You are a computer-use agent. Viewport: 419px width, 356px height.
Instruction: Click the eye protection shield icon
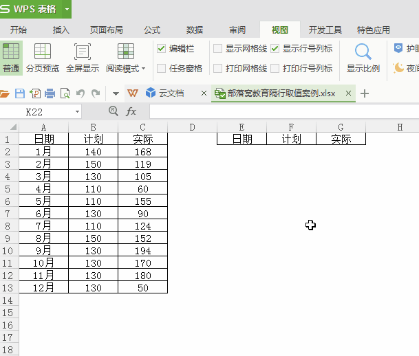tap(398, 48)
